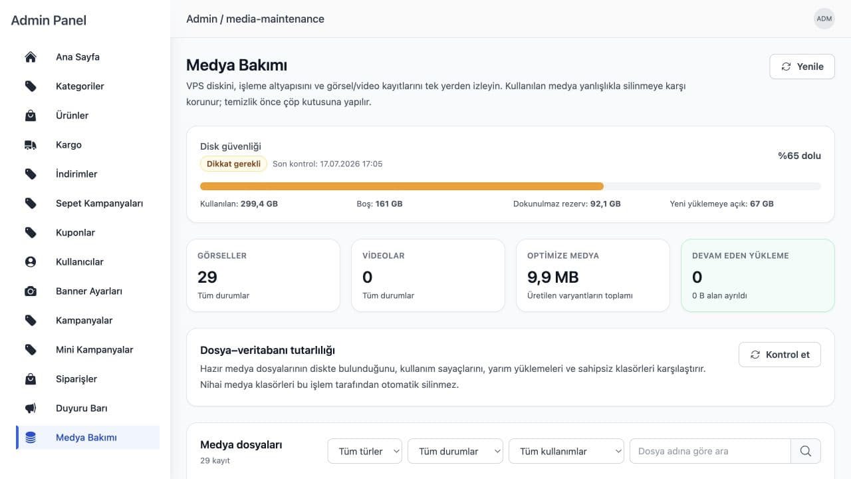Select the GÖRSELLER stat card
Screen dimensions: 851x479
pos(263,275)
